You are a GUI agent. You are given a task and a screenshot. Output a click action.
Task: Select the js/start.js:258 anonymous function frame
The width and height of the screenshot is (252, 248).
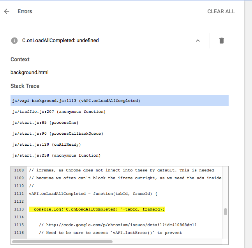(120, 155)
